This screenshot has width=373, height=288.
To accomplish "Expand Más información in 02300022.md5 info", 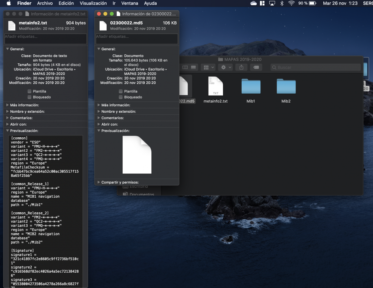I will coord(98,105).
